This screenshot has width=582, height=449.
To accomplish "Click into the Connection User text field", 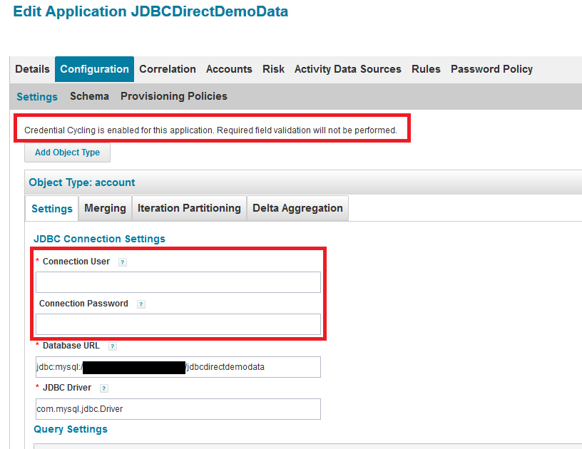I will (178, 282).
